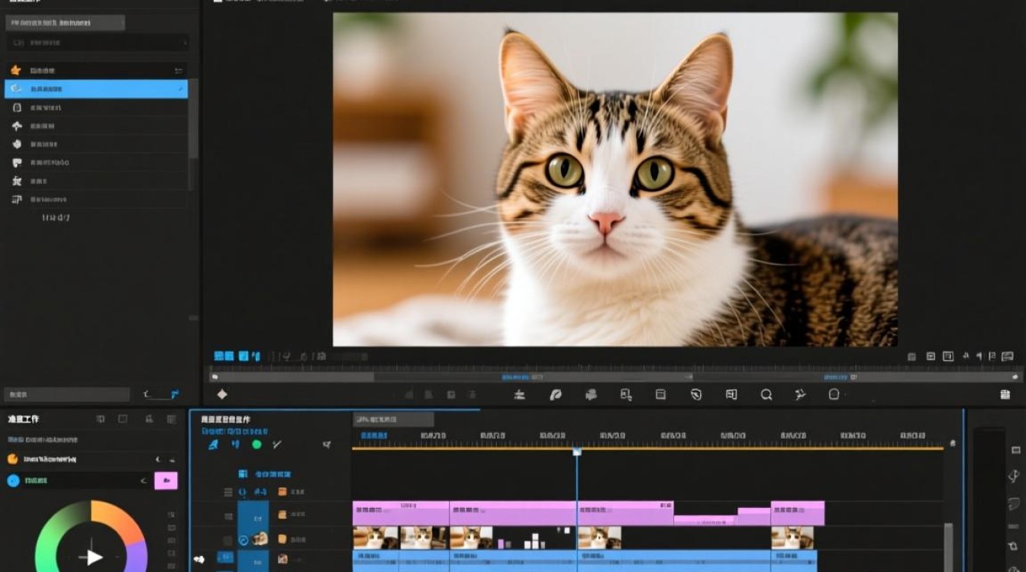Viewport: 1026px width, 572px height.
Task: Select the highlighted blue row in left panel
Action: [x=95, y=88]
